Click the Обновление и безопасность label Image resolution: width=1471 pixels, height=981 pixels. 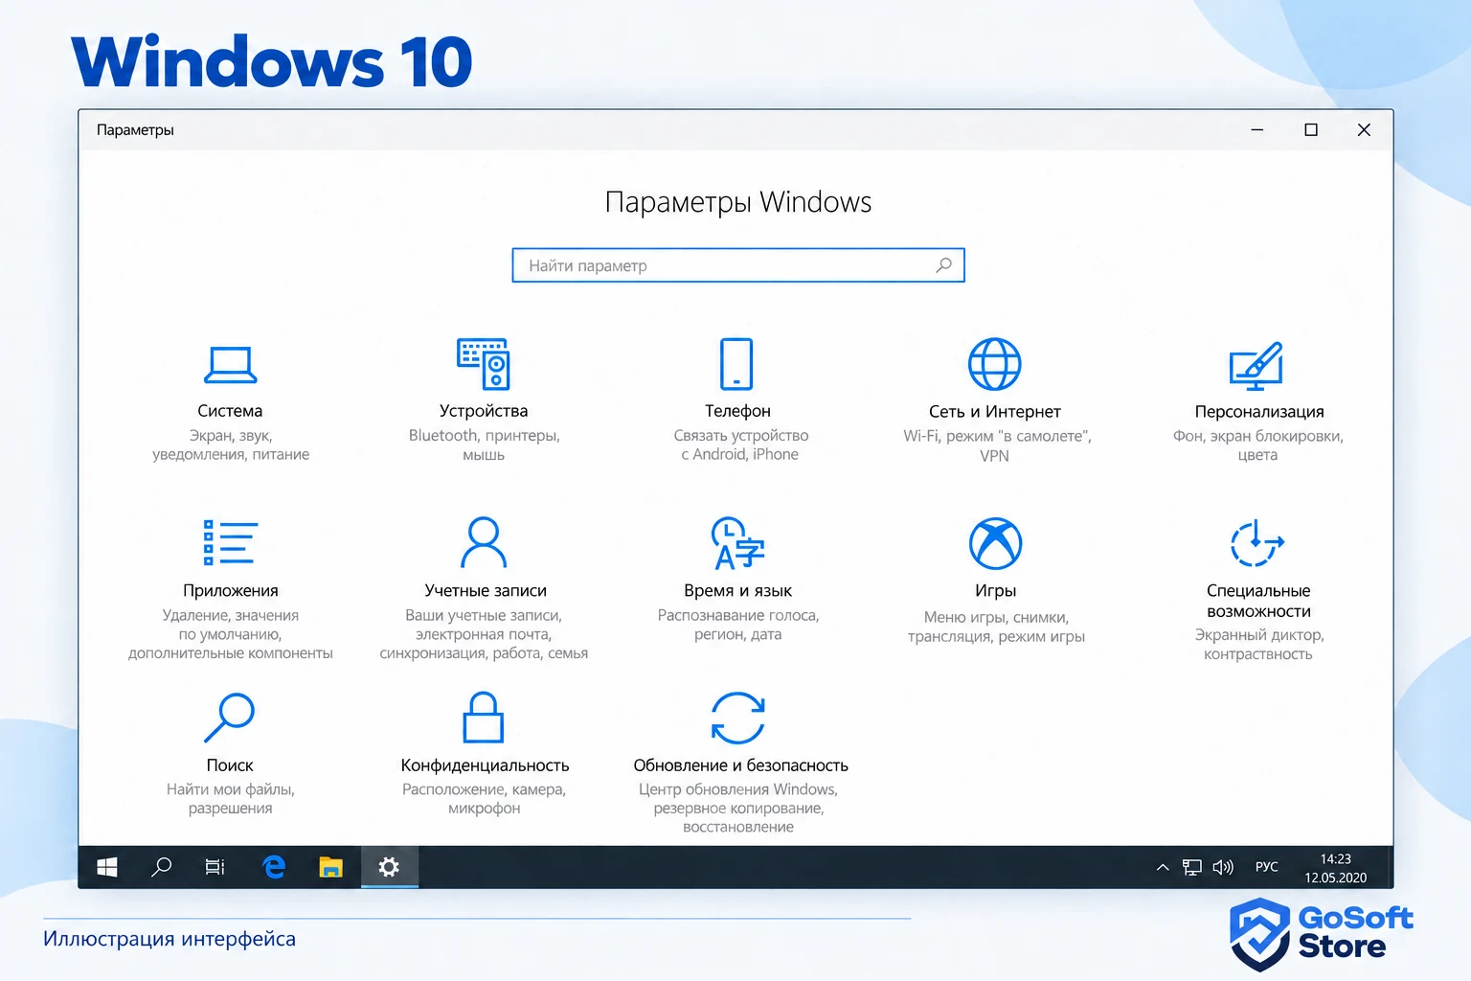pos(740,765)
